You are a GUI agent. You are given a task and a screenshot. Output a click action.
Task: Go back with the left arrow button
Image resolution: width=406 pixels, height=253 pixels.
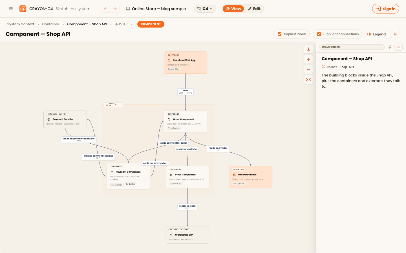tap(105, 9)
